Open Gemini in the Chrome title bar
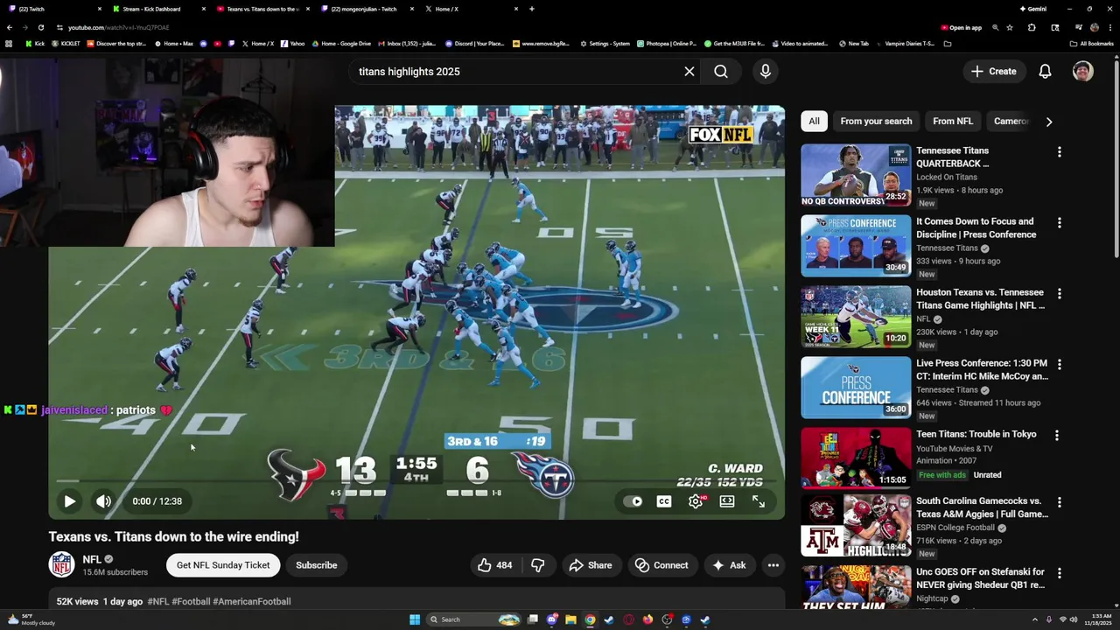The width and height of the screenshot is (1120, 630). (x=1032, y=9)
